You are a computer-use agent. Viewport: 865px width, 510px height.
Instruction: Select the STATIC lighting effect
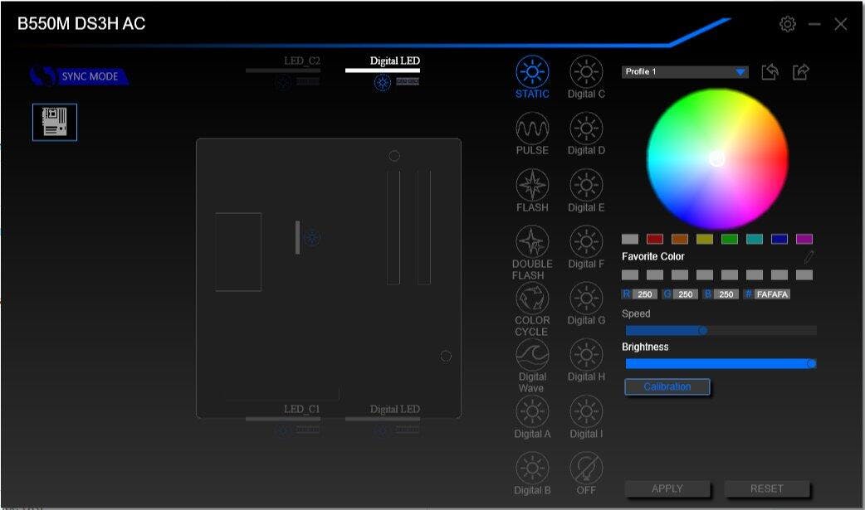(532, 72)
